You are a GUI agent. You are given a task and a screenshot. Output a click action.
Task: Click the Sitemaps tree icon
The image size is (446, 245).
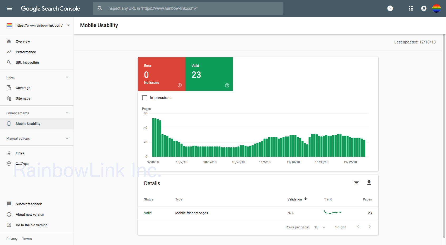(9, 98)
